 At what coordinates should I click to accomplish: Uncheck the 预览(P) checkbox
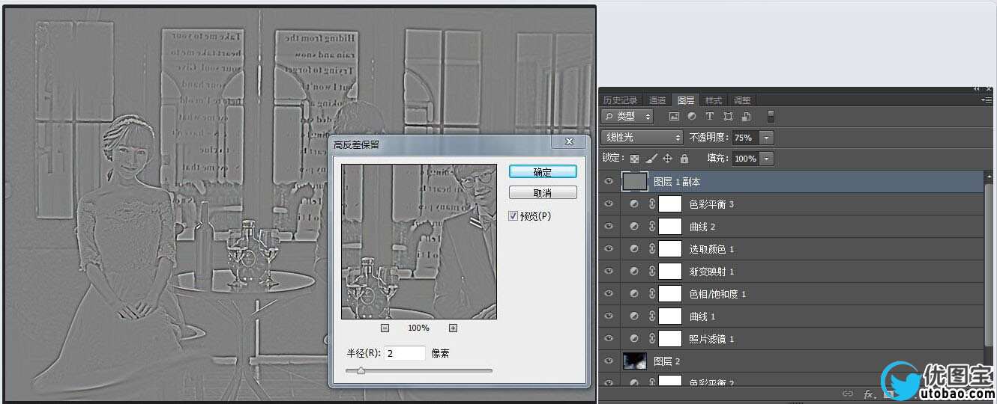pyautogui.click(x=513, y=216)
